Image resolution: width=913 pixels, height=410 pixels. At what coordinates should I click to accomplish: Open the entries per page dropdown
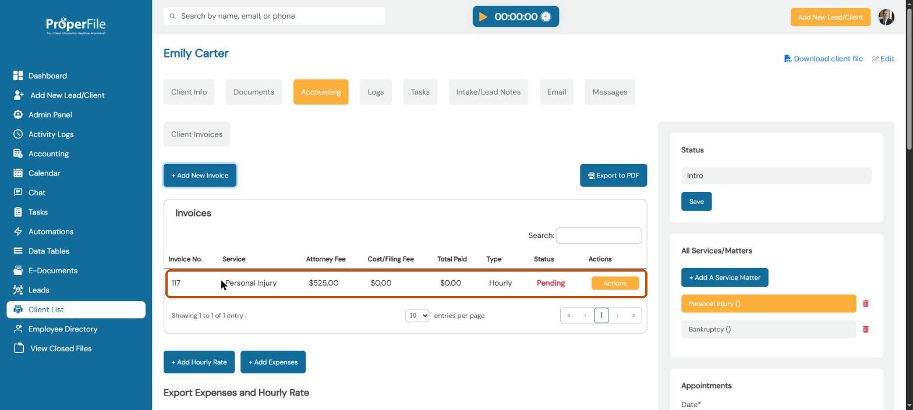click(417, 315)
